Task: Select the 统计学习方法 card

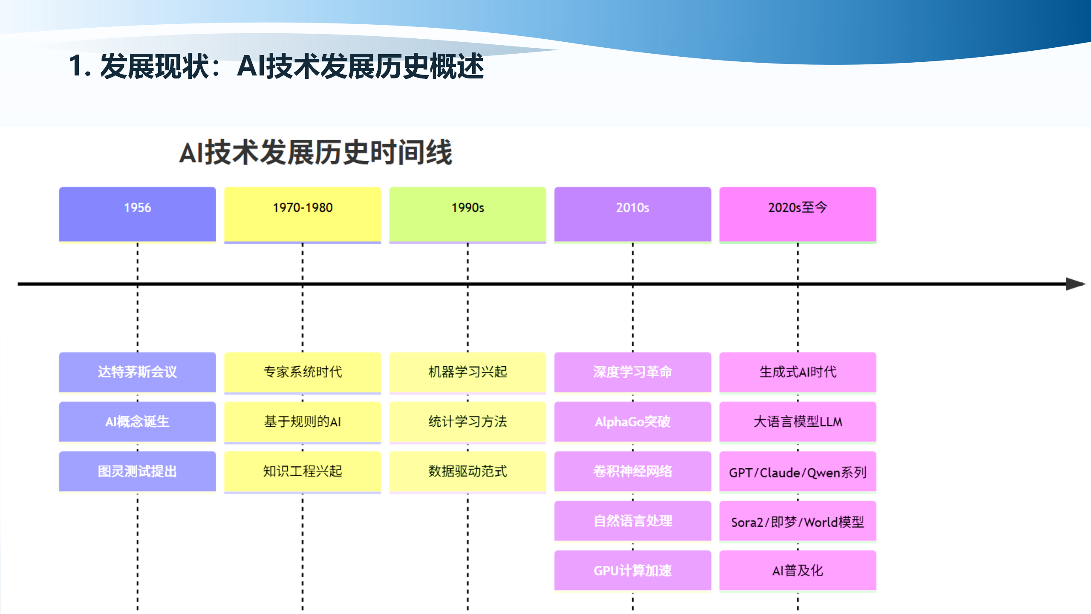Action: pos(468,422)
